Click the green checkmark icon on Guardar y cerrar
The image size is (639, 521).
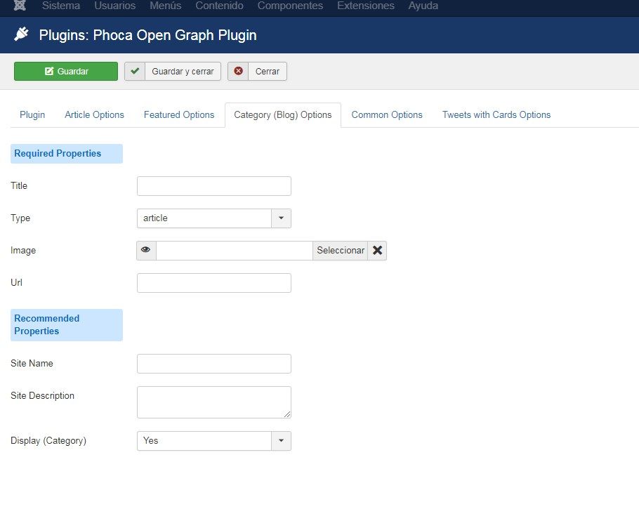click(135, 72)
